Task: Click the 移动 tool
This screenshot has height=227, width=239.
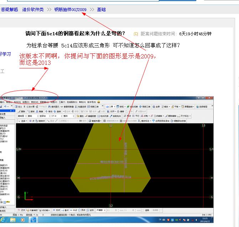Action: [49, 112]
